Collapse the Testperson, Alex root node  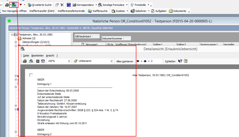click(12, 35)
